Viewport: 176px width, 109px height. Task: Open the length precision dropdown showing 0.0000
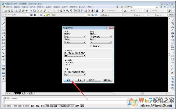75,42
